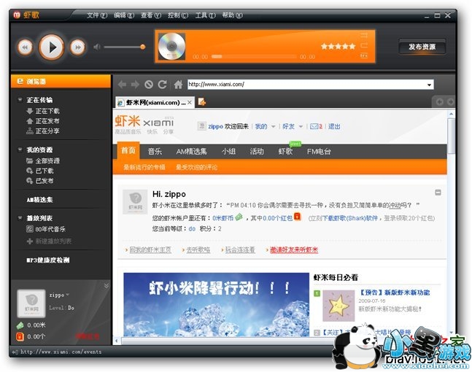
Task: Click the sidebar user avatar thumbnail
Action: (x=31, y=303)
